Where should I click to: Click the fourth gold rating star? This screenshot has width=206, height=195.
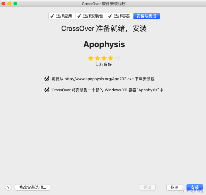point(111,58)
